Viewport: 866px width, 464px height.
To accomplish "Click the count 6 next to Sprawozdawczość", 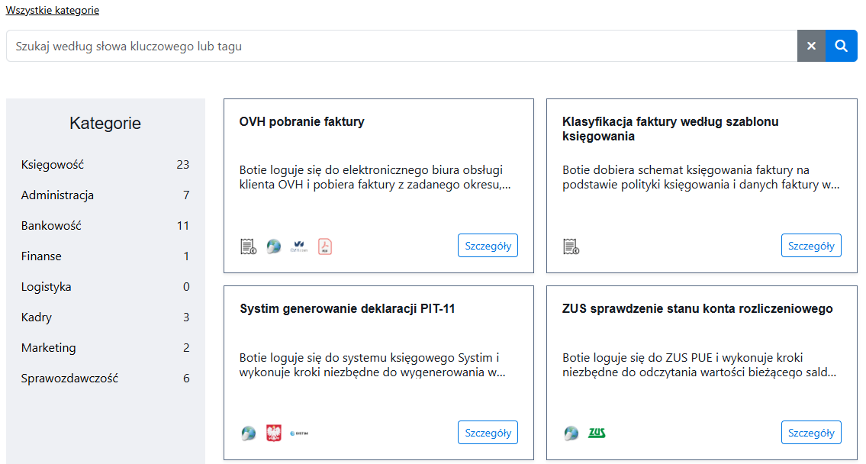I will (x=186, y=379).
